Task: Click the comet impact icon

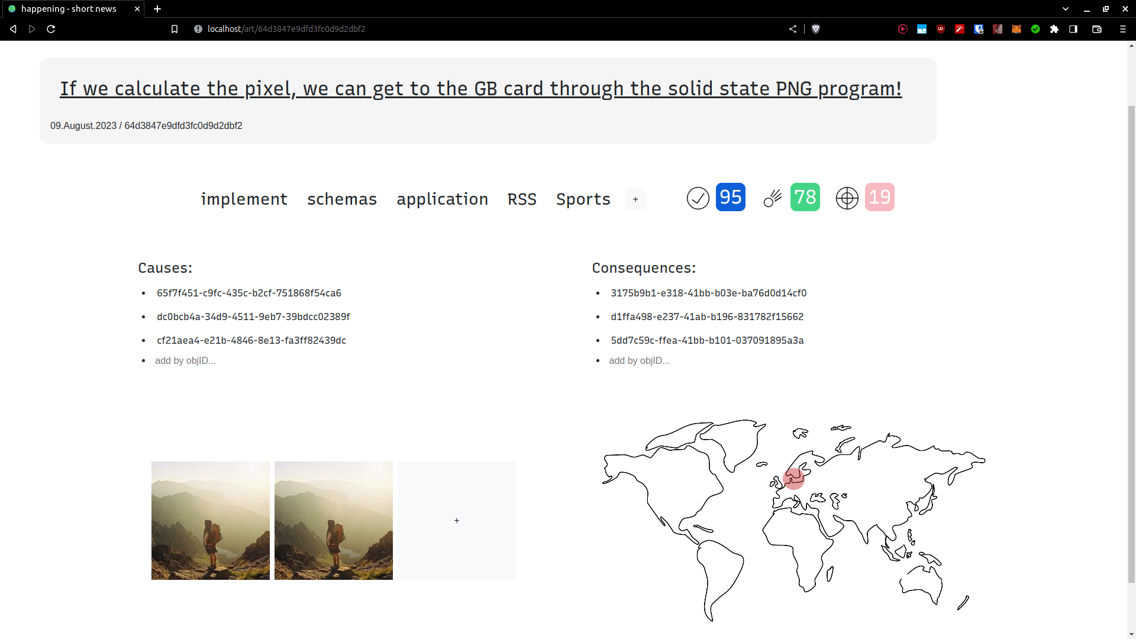Action: click(x=772, y=198)
